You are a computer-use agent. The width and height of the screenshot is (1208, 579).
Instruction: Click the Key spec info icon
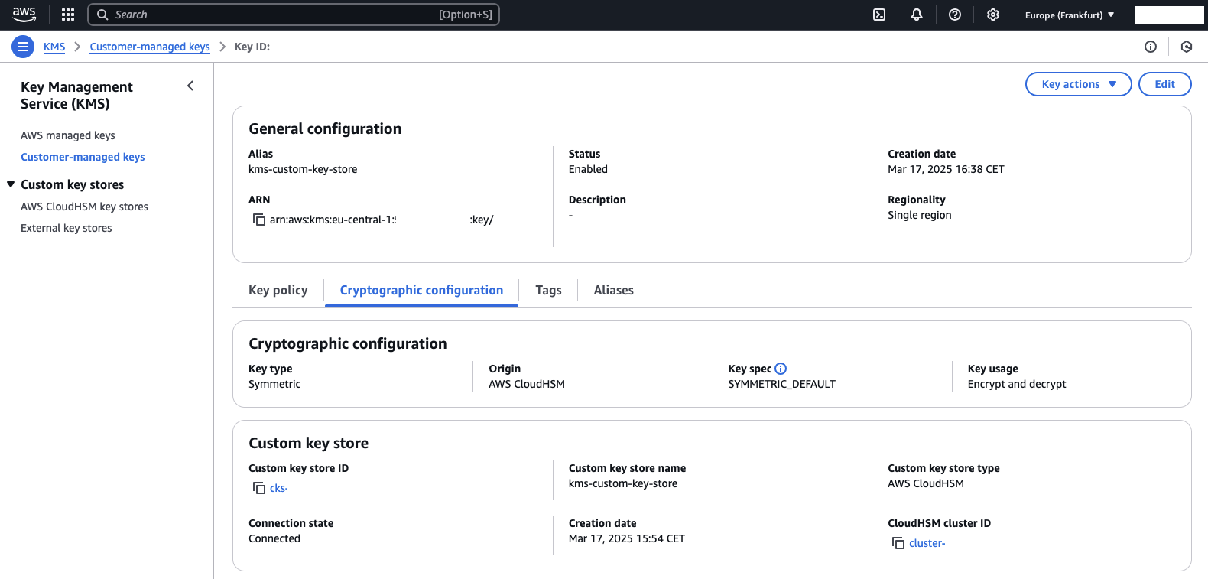click(x=781, y=369)
